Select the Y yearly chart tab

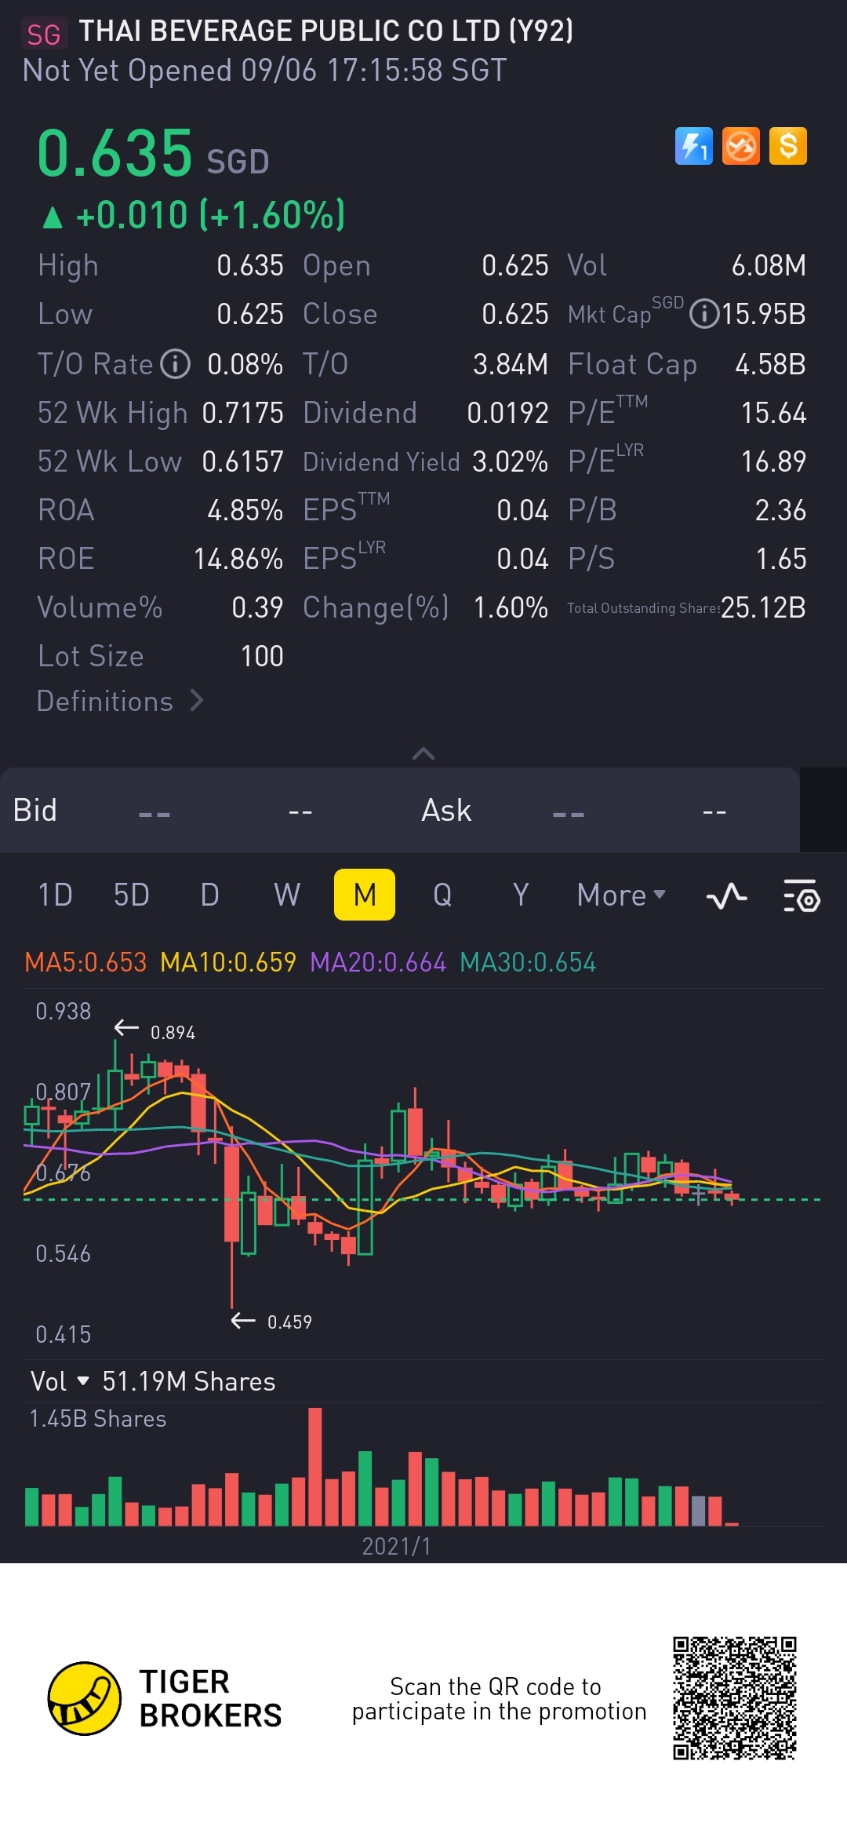[x=521, y=895]
